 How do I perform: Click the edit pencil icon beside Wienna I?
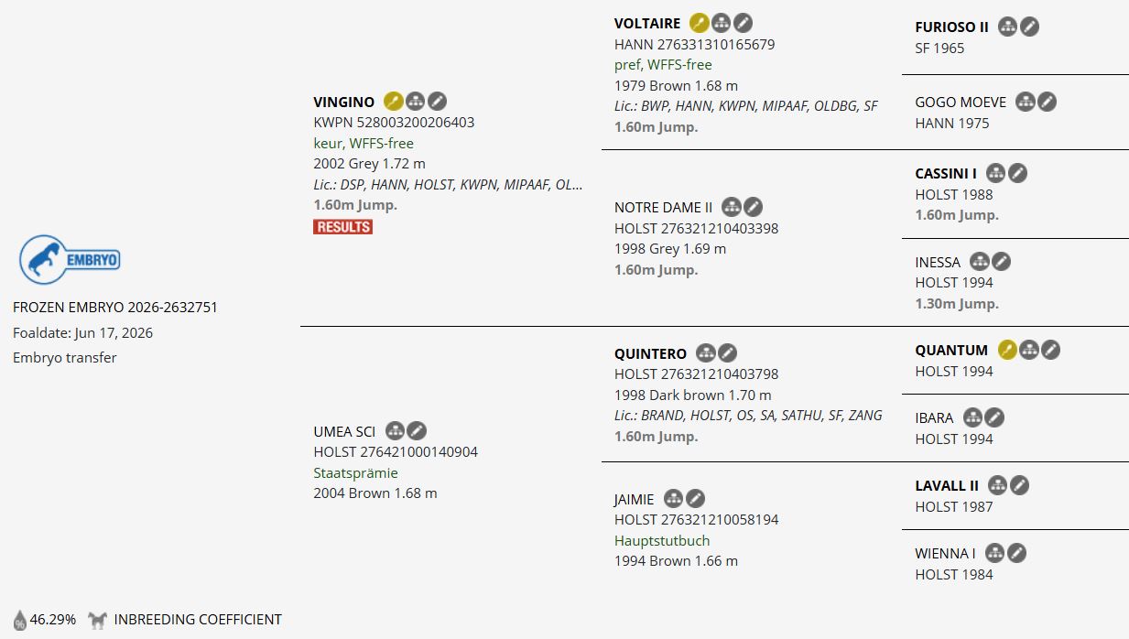pos(1016,553)
